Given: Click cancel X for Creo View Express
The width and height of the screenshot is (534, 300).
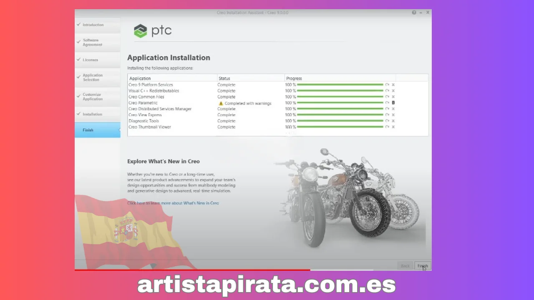Looking at the screenshot, I should point(393,115).
